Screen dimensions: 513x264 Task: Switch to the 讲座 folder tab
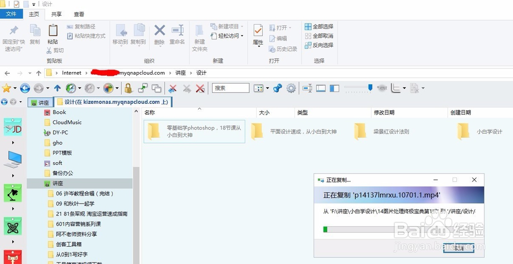click(40, 102)
